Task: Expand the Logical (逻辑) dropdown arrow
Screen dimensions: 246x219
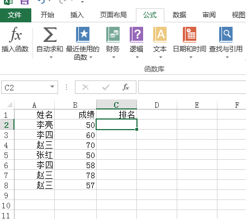Action: 137,58
